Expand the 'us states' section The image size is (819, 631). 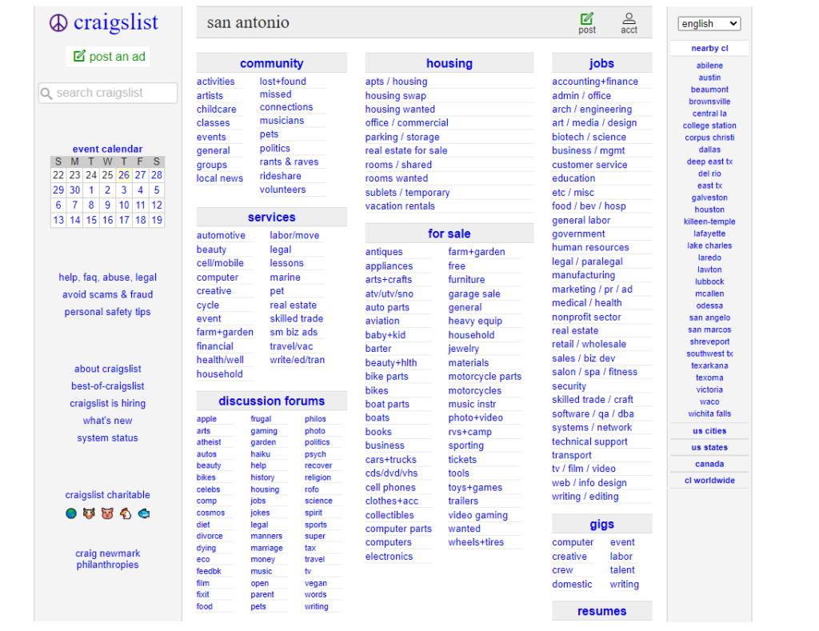709,448
